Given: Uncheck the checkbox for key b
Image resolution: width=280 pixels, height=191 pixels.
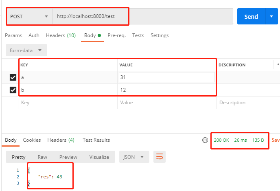Looking at the screenshot, I should [x=13, y=90].
